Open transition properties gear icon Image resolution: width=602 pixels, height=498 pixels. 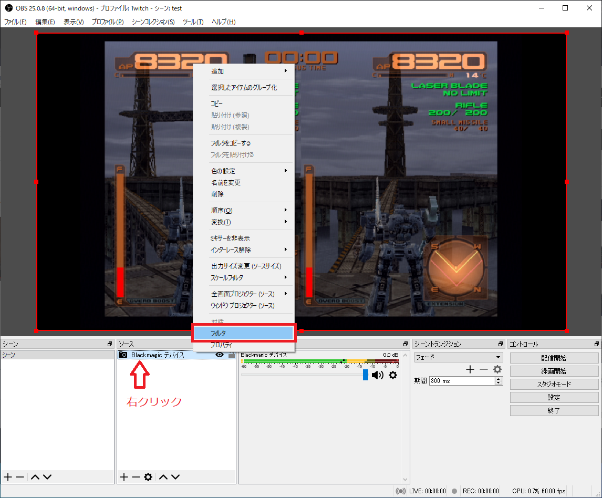497,369
